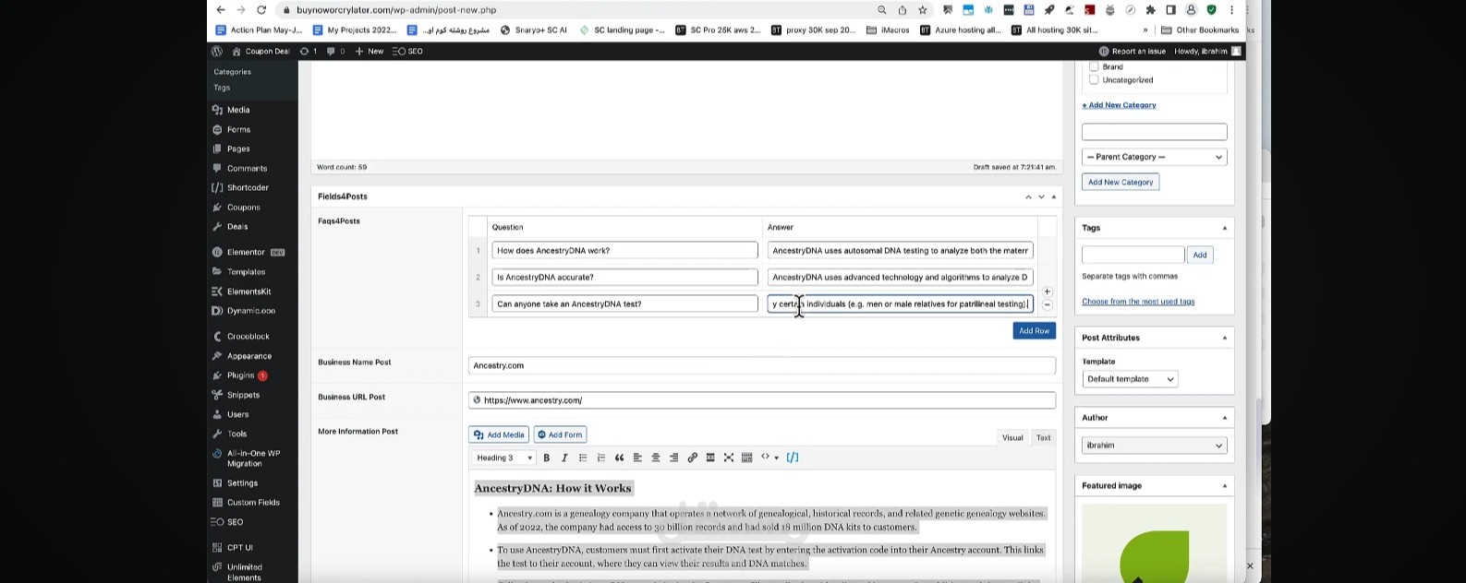
Task: Open Other Bookmarks folder
Action: click(1200, 30)
